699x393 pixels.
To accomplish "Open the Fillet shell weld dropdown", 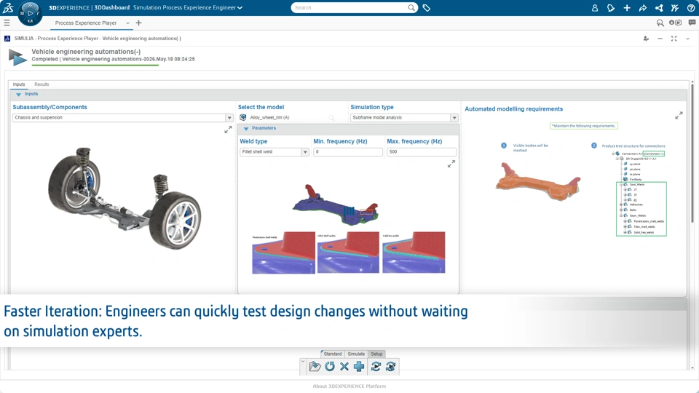I will 305,152.
